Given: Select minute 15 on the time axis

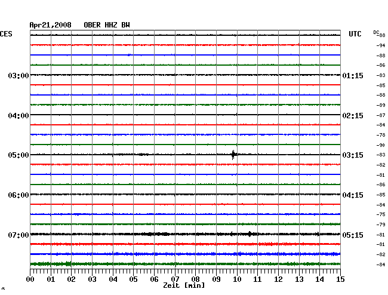Looking at the screenshot, I should point(340,279).
